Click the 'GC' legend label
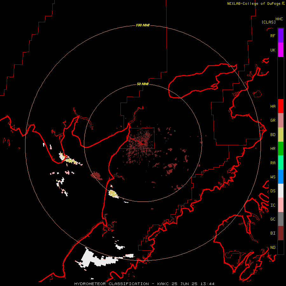Image resolution: width=286 pixels, height=286 pixels. pos(273,219)
